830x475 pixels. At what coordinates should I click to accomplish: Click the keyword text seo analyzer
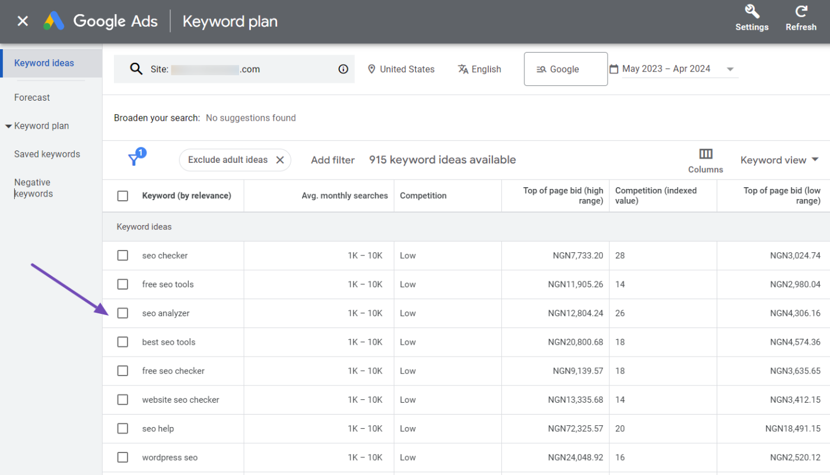166,313
